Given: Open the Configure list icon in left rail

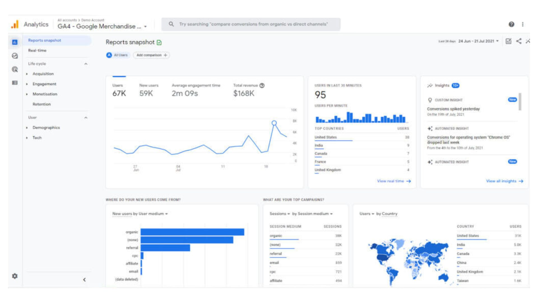Looking at the screenshot, I should tap(15, 83).
